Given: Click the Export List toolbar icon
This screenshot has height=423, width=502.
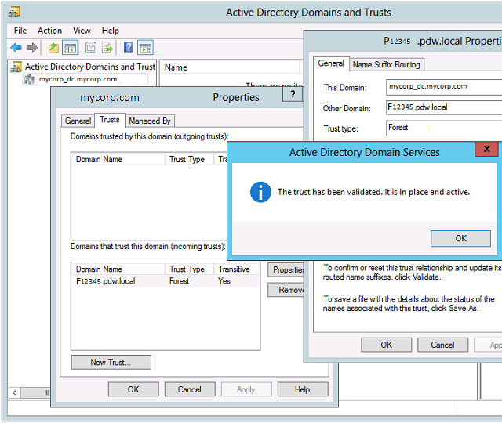Looking at the screenshot, I should [x=107, y=48].
